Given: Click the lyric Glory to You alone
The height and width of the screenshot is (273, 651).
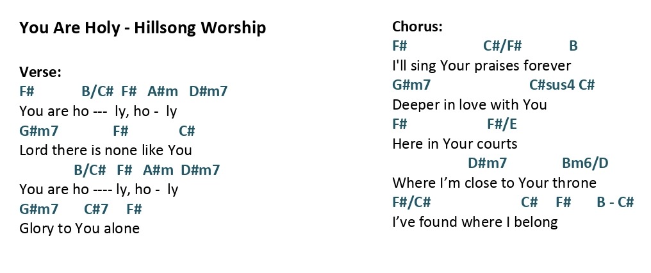Looking at the screenshot, I should click(79, 228).
